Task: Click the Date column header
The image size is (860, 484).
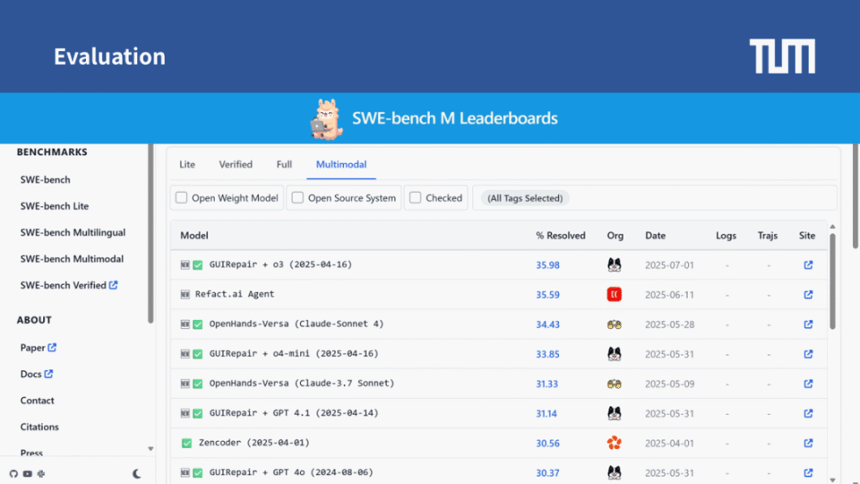Action: (656, 236)
